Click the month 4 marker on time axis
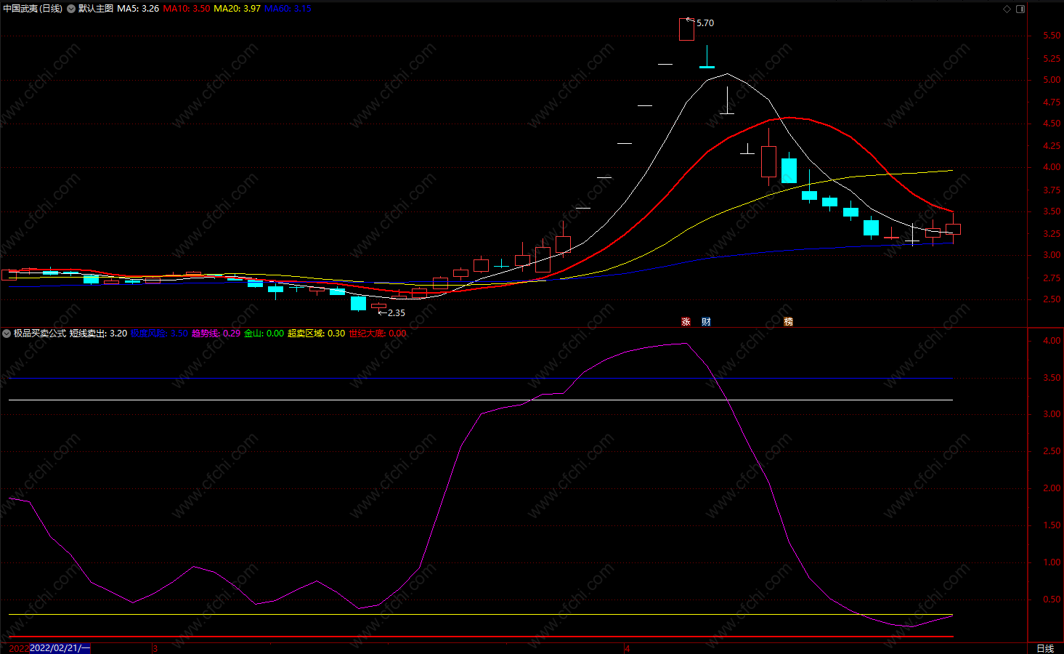1064x654 pixels. (628, 648)
